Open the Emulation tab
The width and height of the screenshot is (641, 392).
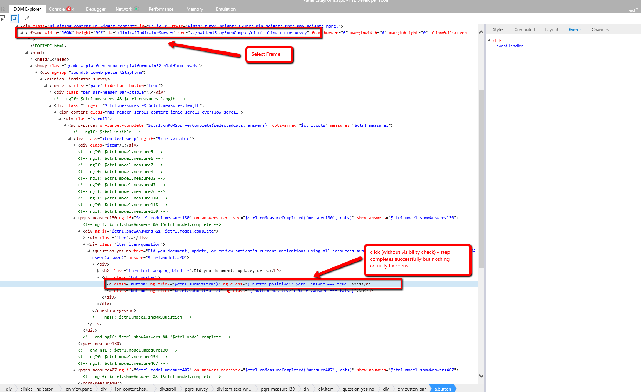click(226, 9)
